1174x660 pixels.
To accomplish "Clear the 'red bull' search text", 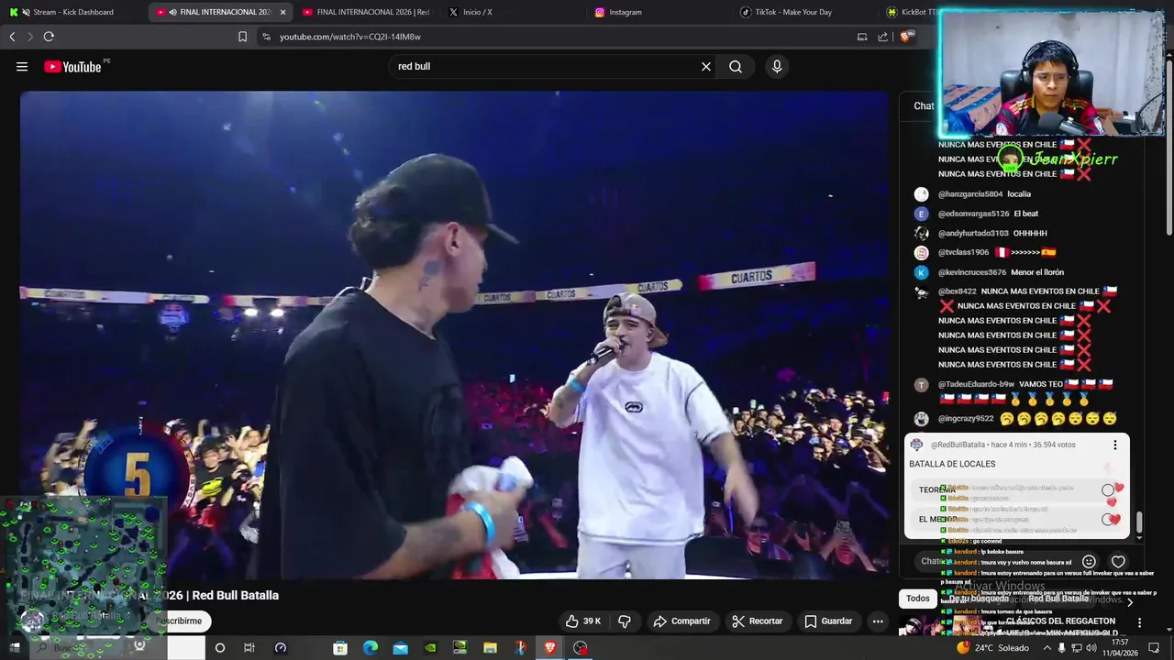I will (706, 66).
